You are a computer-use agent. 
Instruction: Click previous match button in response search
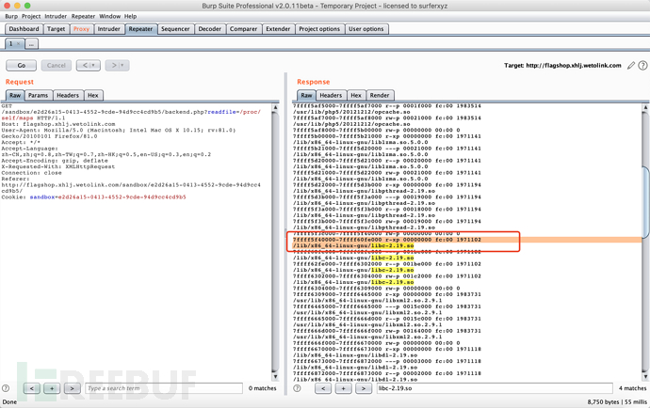323,388
